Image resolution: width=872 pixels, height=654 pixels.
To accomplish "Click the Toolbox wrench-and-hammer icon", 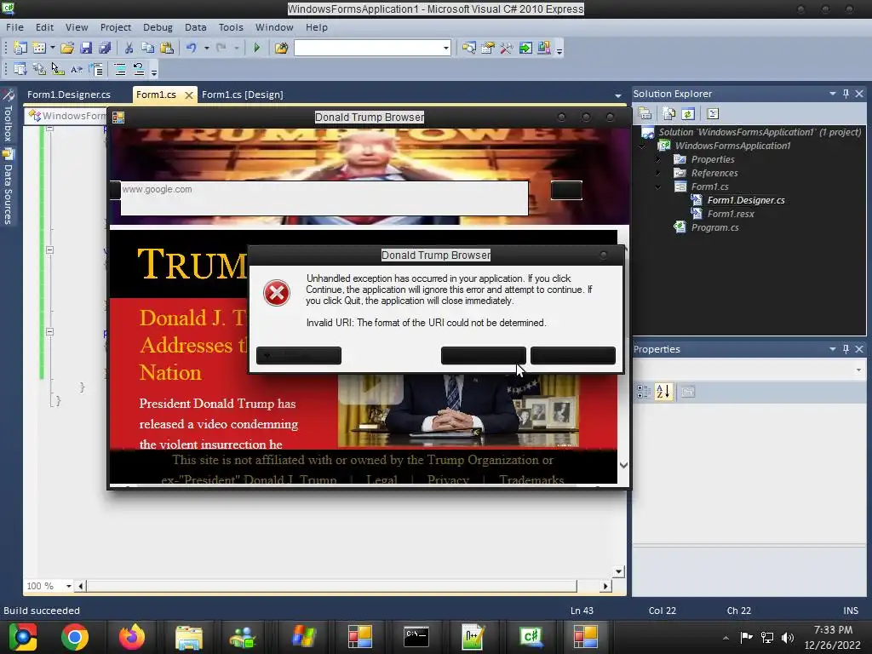I will pos(506,49).
